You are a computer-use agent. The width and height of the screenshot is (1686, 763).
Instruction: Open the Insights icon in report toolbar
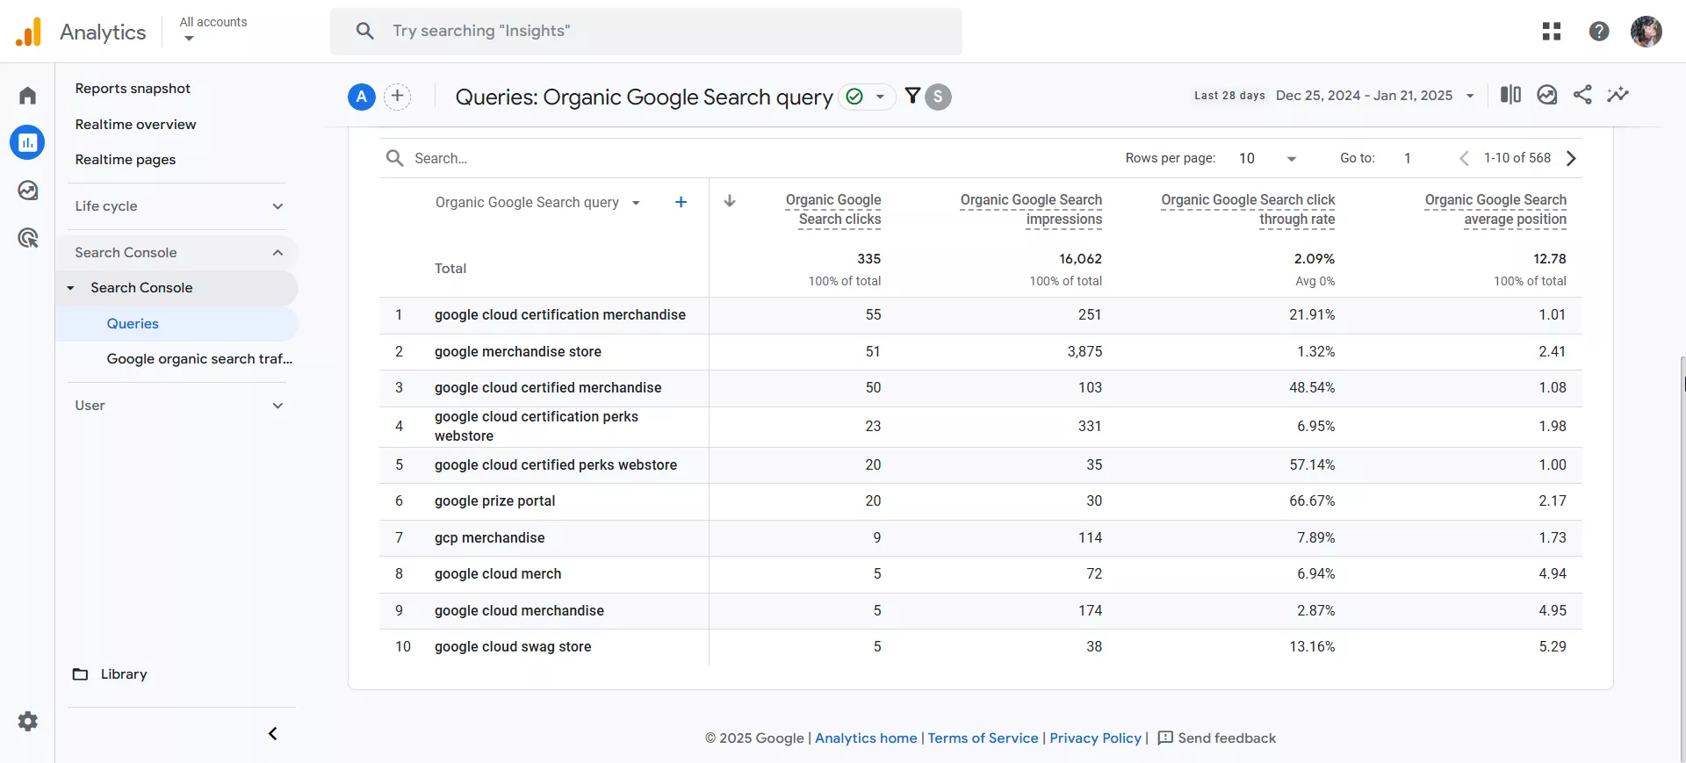1547,95
